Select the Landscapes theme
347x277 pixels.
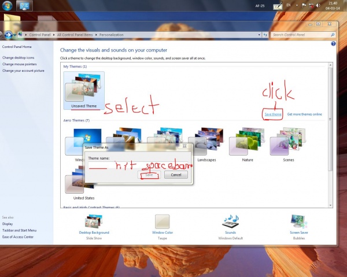[206, 145]
